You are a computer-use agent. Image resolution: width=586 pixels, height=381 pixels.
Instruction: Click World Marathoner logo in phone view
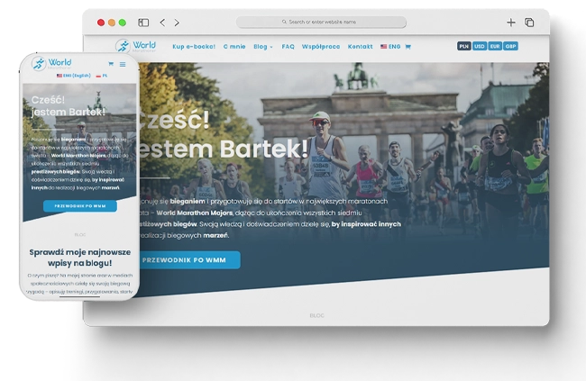51,63
